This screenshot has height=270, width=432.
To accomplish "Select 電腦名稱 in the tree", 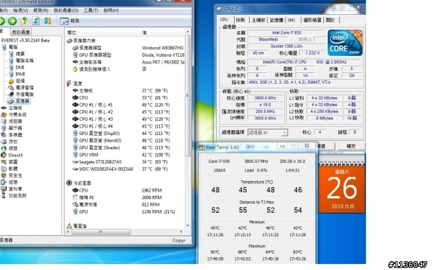I will [21, 61].
